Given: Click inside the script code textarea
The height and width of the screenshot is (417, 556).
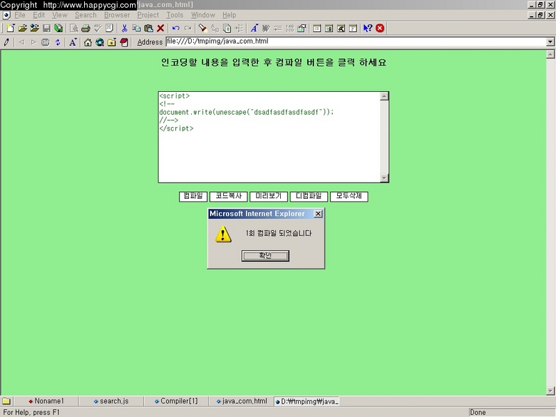Looking at the screenshot, I should coord(269,137).
